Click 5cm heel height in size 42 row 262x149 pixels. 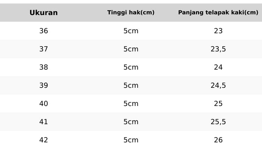tap(131, 140)
